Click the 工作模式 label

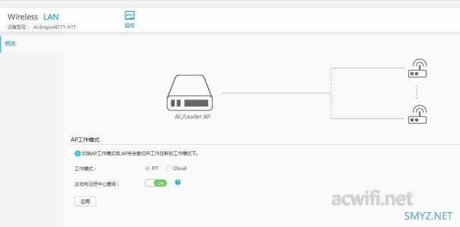click(x=85, y=168)
